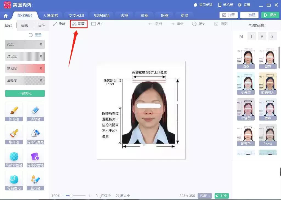Click 撤销 undo
This screenshot has width=281, height=200.
pos(155,24)
